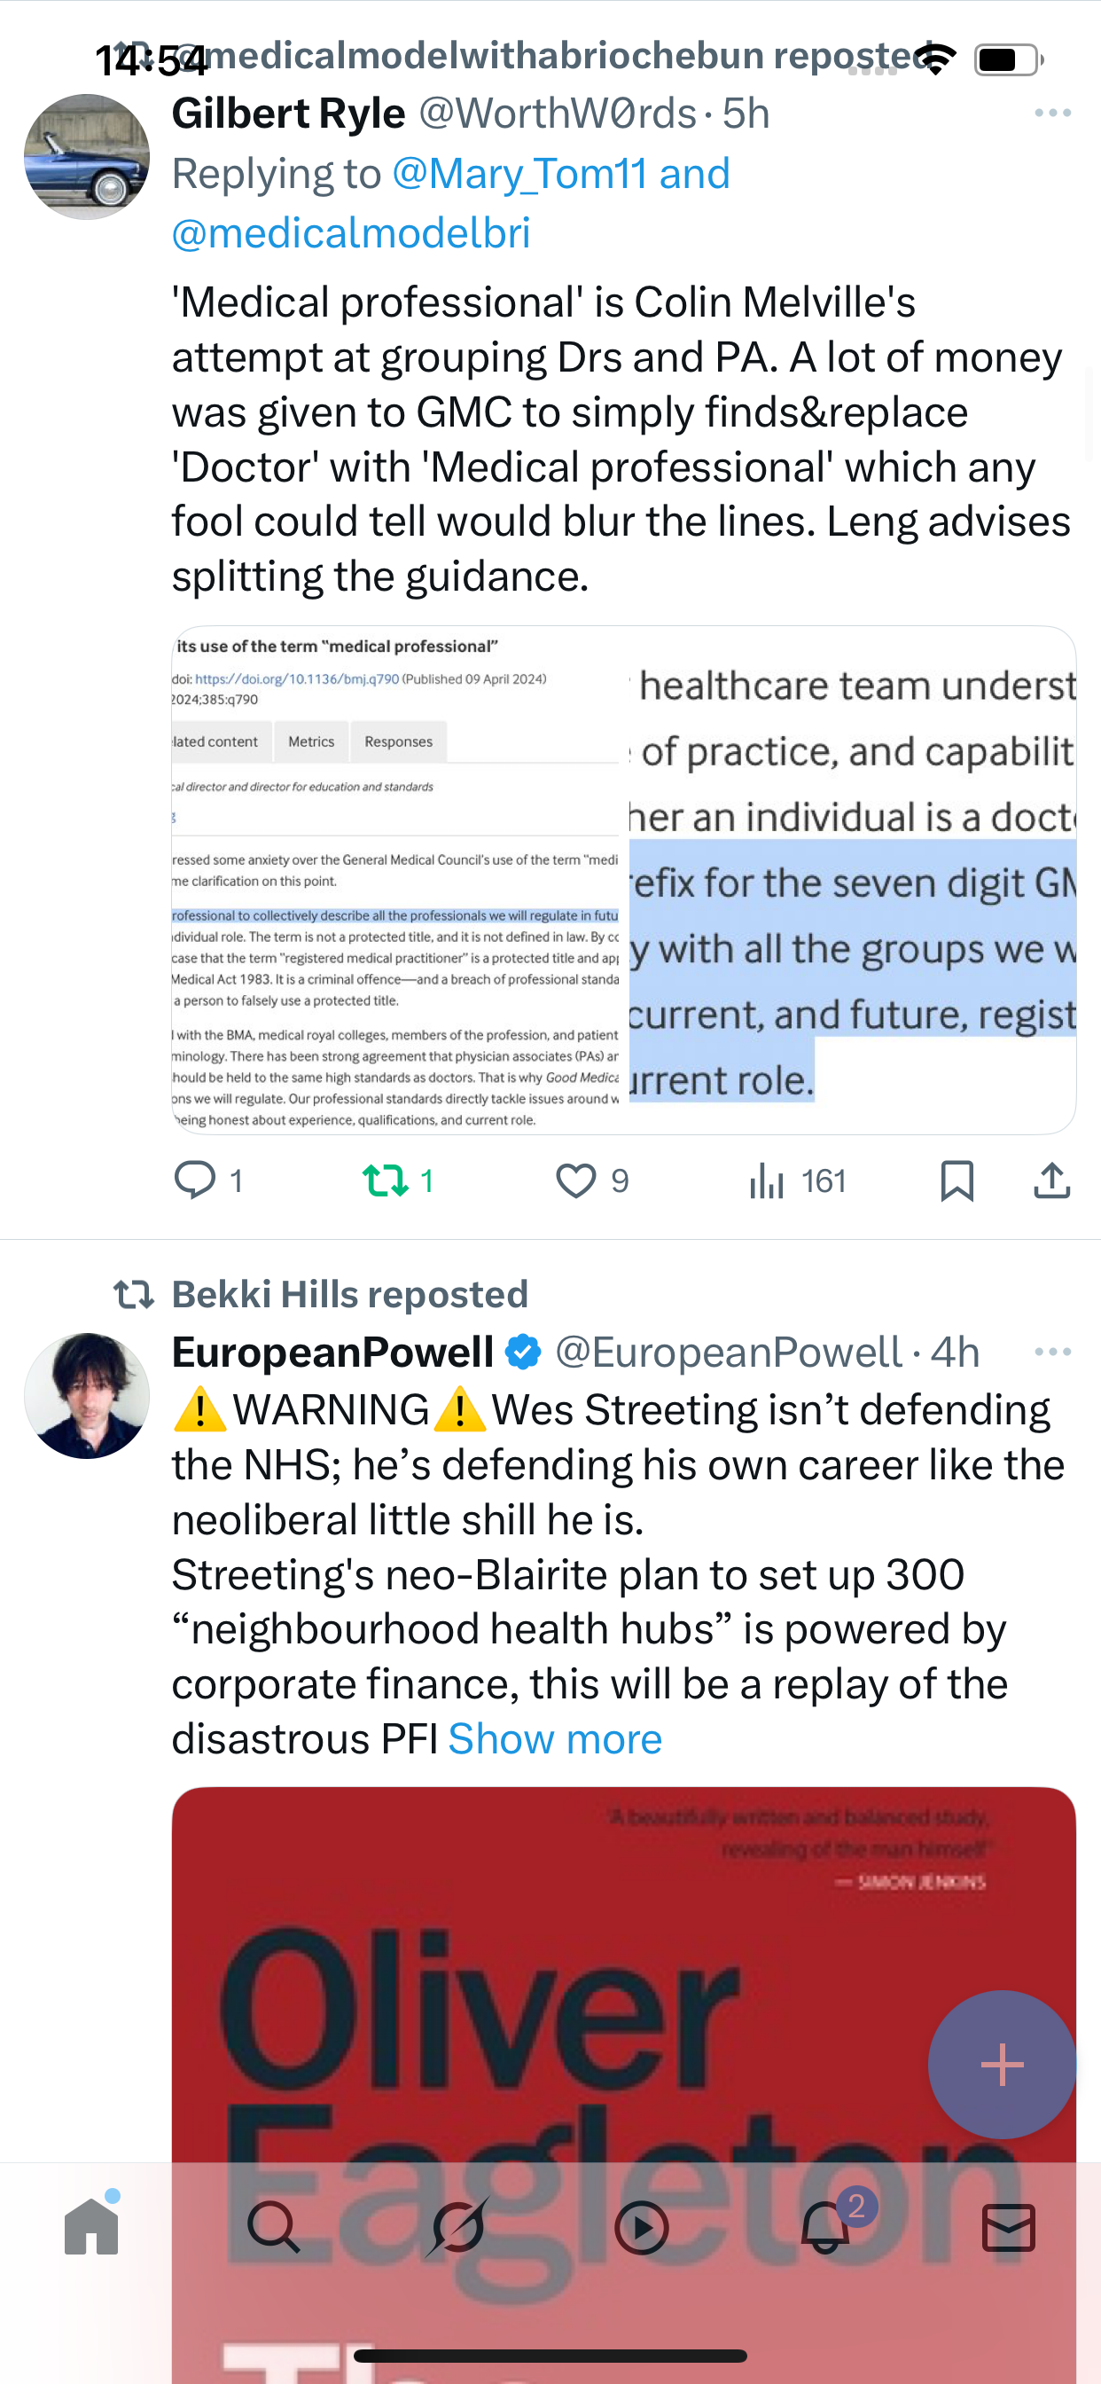The height and width of the screenshot is (2384, 1101).
Task: Open more options on Gilbert Ryle's post
Action: click(x=1052, y=113)
